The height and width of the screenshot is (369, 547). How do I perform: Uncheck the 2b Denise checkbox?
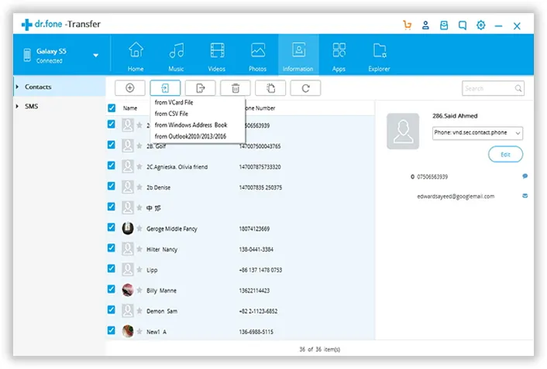[x=112, y=186]
